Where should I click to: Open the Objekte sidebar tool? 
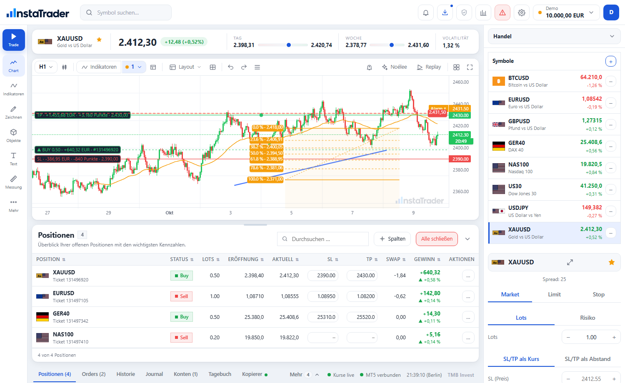click(14, 135)
